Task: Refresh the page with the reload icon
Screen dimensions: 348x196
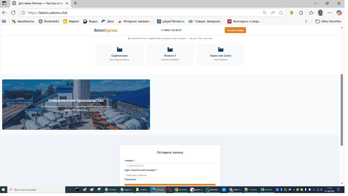Action: pos(13,13)
